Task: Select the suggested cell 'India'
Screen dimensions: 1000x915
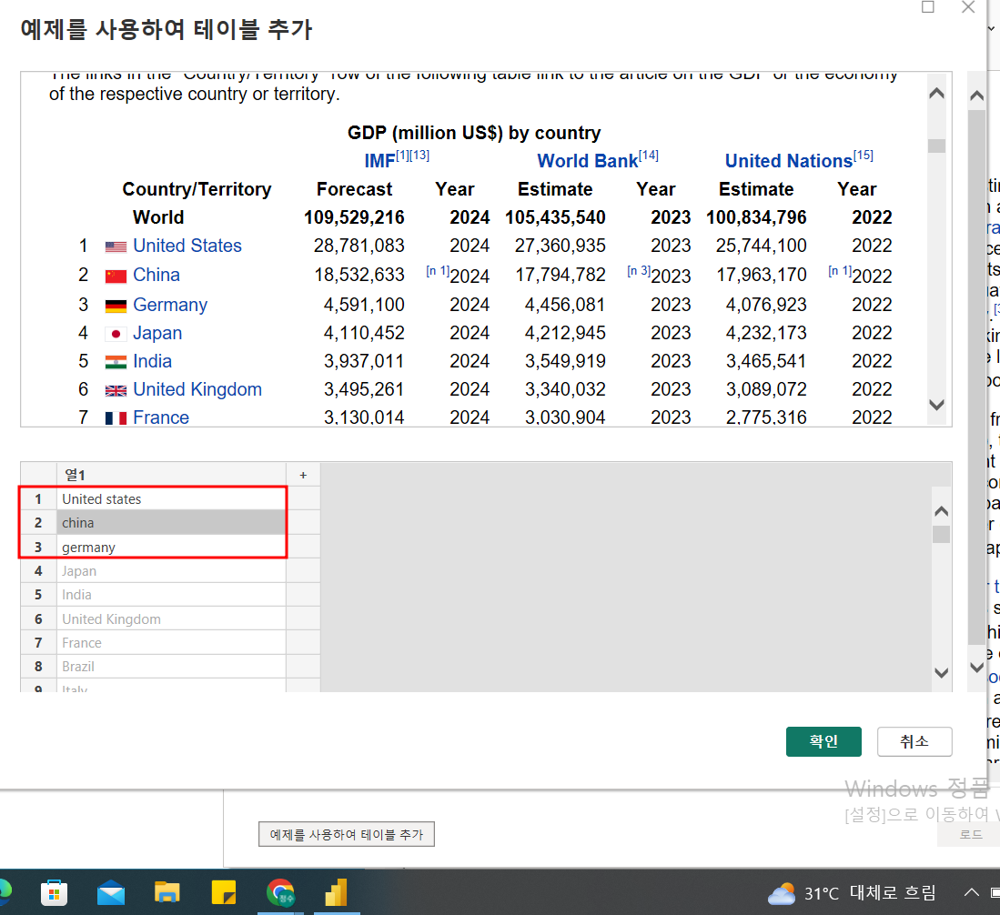Action: [x=172, y=594]
